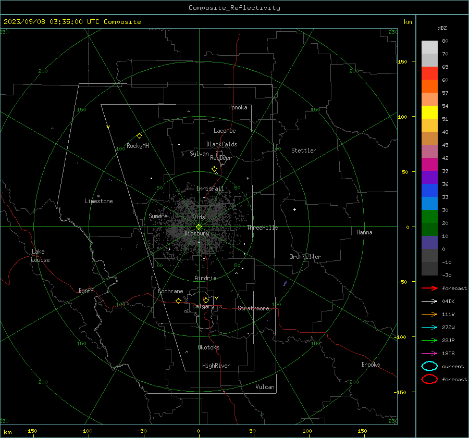Click the Olds city label
This screenshot has height=438, width=469.
tap(199, 217)
